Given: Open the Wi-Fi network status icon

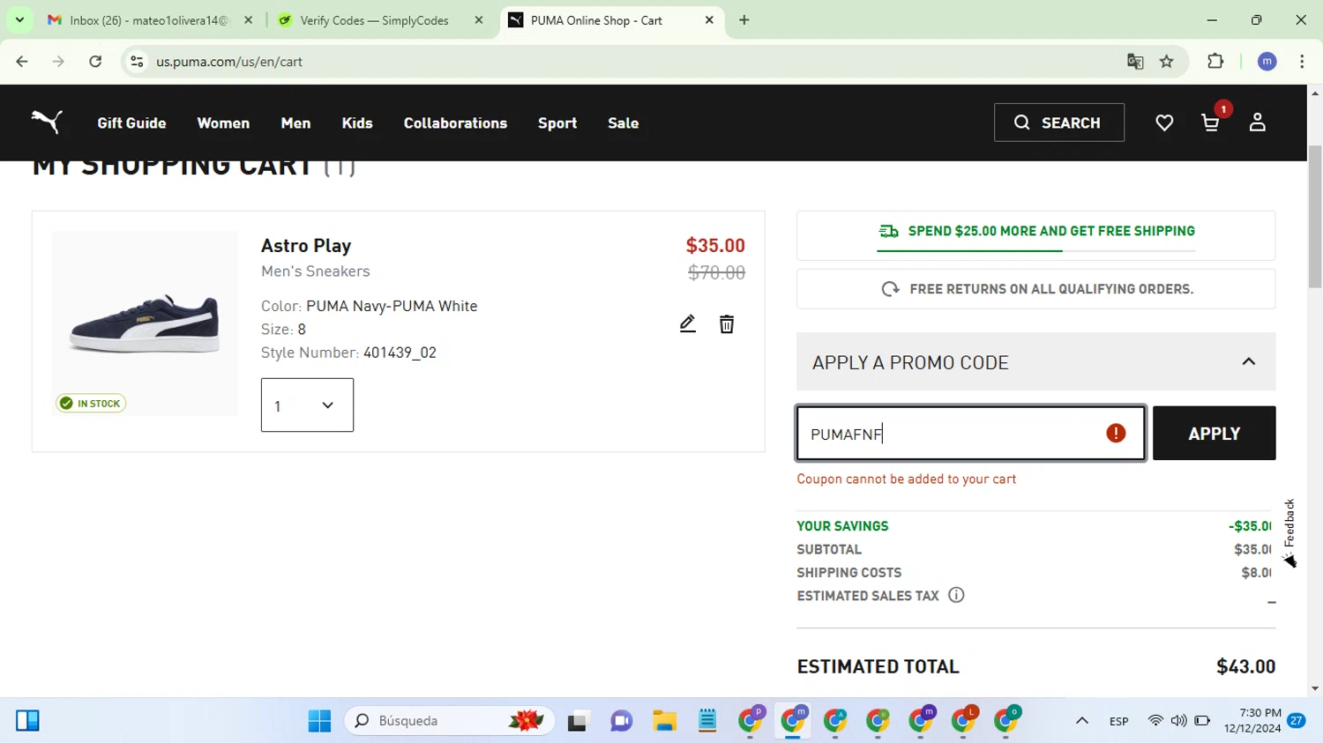Looking at the screenshot, I should (1155, 721).
